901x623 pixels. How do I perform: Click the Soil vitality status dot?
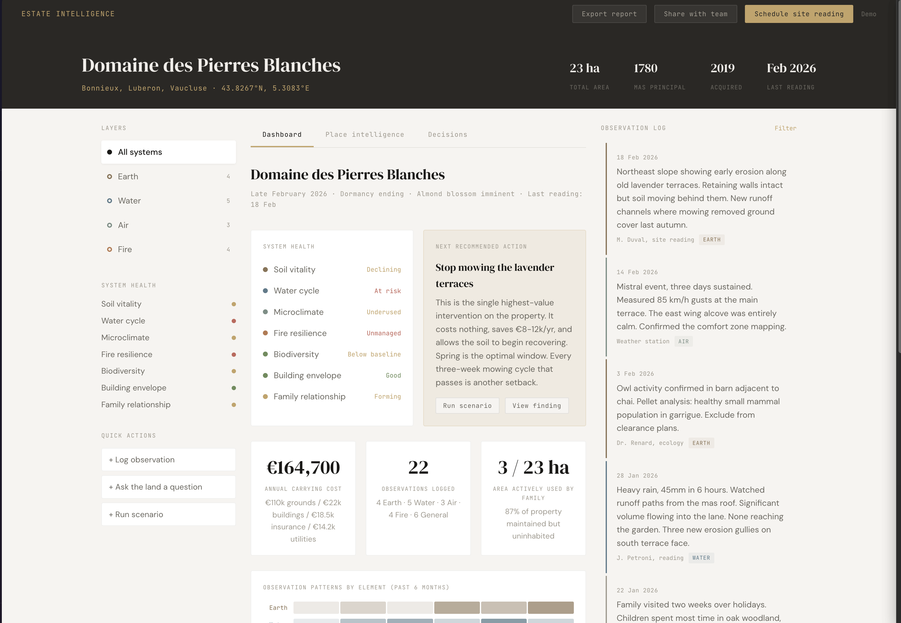pyautogui.click(x=234, y=304)
